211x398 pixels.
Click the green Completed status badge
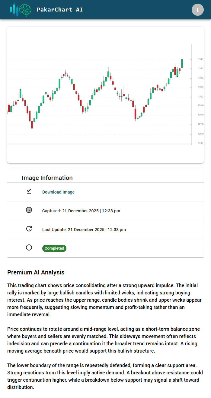[x=54, y=248]
